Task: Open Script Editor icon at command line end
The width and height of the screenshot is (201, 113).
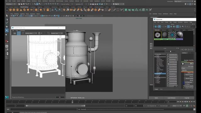Action: pos(194,109)
